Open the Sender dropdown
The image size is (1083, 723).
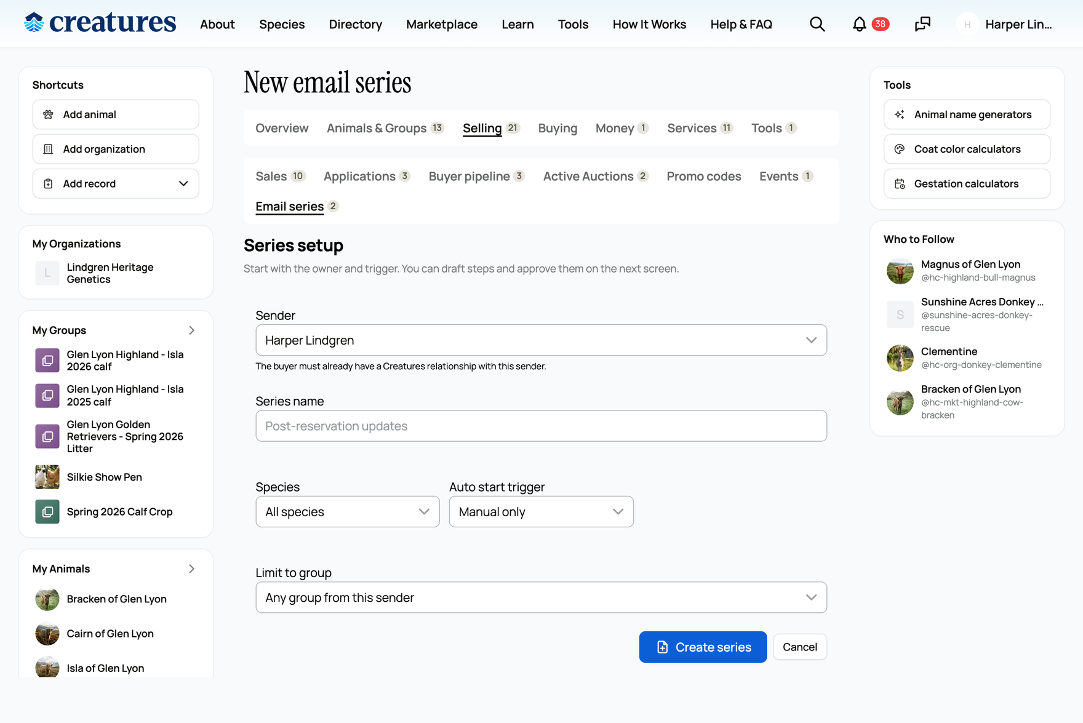541,340
